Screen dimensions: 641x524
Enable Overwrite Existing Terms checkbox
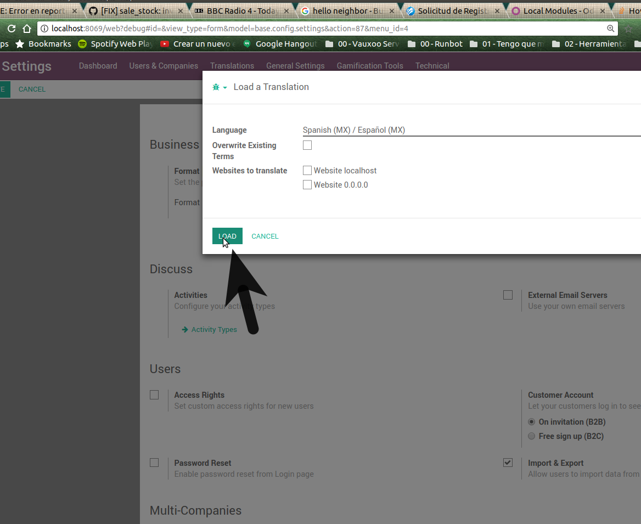[x=307, y=145]
